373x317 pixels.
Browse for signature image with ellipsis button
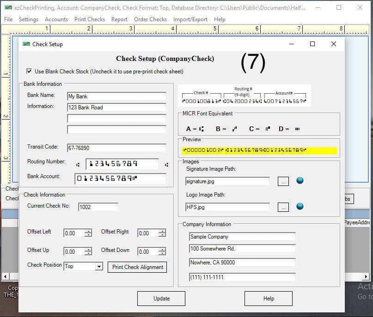[x=283, y=181]
